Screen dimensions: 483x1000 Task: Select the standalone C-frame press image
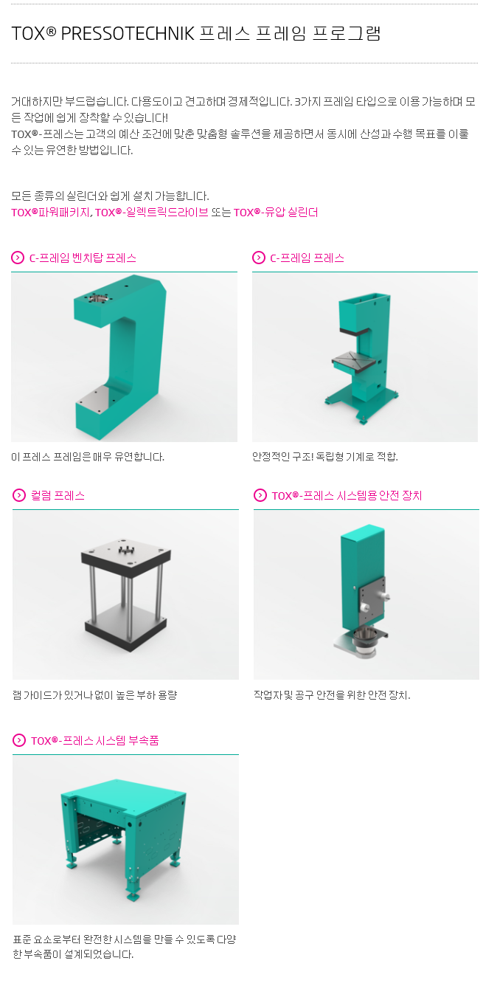coord(365,358)
